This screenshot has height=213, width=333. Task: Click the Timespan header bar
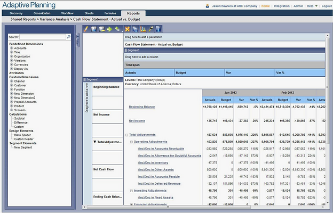point(225,65)
